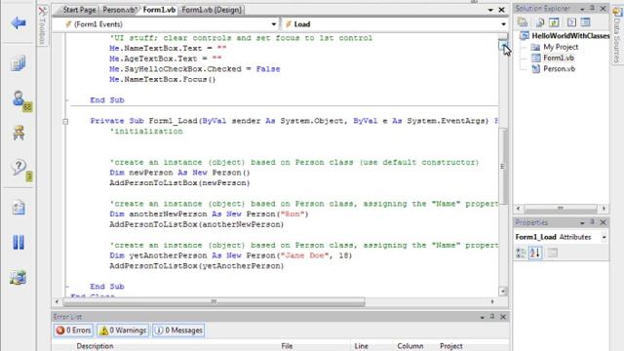Screen dimensions: 624x351
Task: Open the user icon with 68 badge
Action: click(x=20, y=101)
